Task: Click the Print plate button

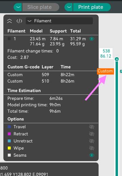Action: [92, 7]
